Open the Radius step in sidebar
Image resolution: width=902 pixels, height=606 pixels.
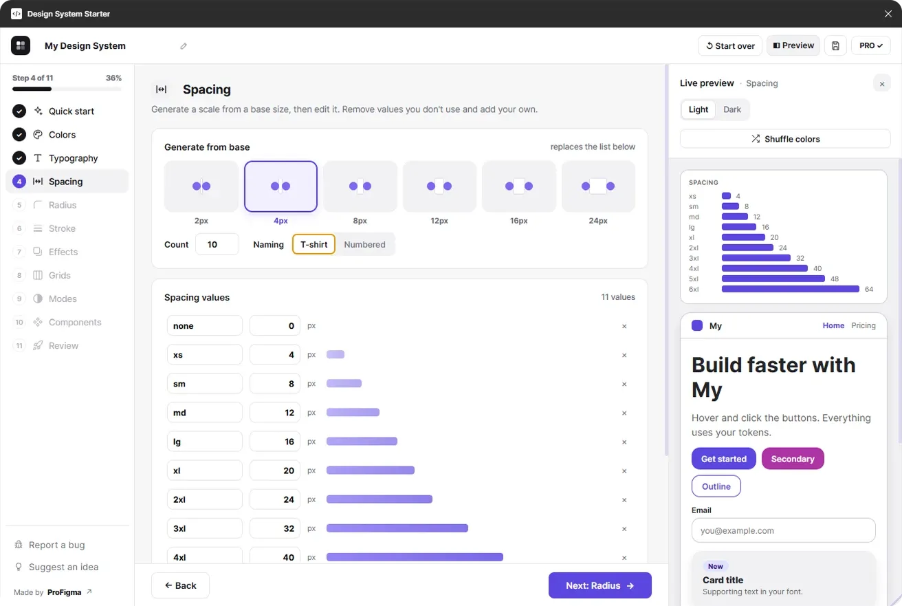point(67,205)
